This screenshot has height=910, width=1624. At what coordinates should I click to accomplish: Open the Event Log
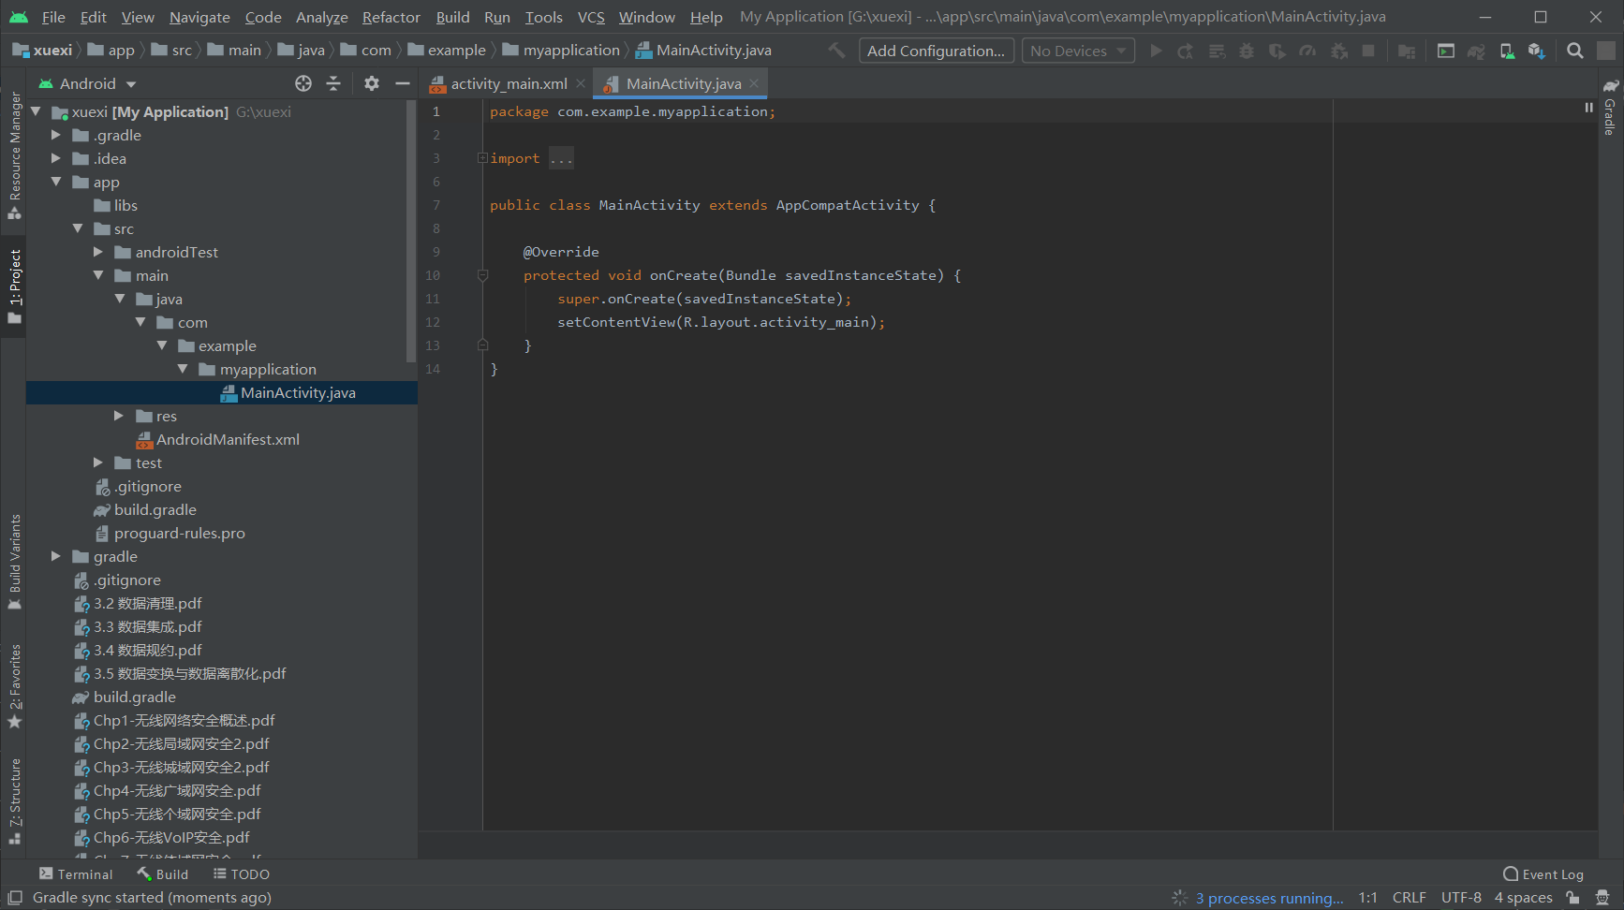[x=1543, y=873]
